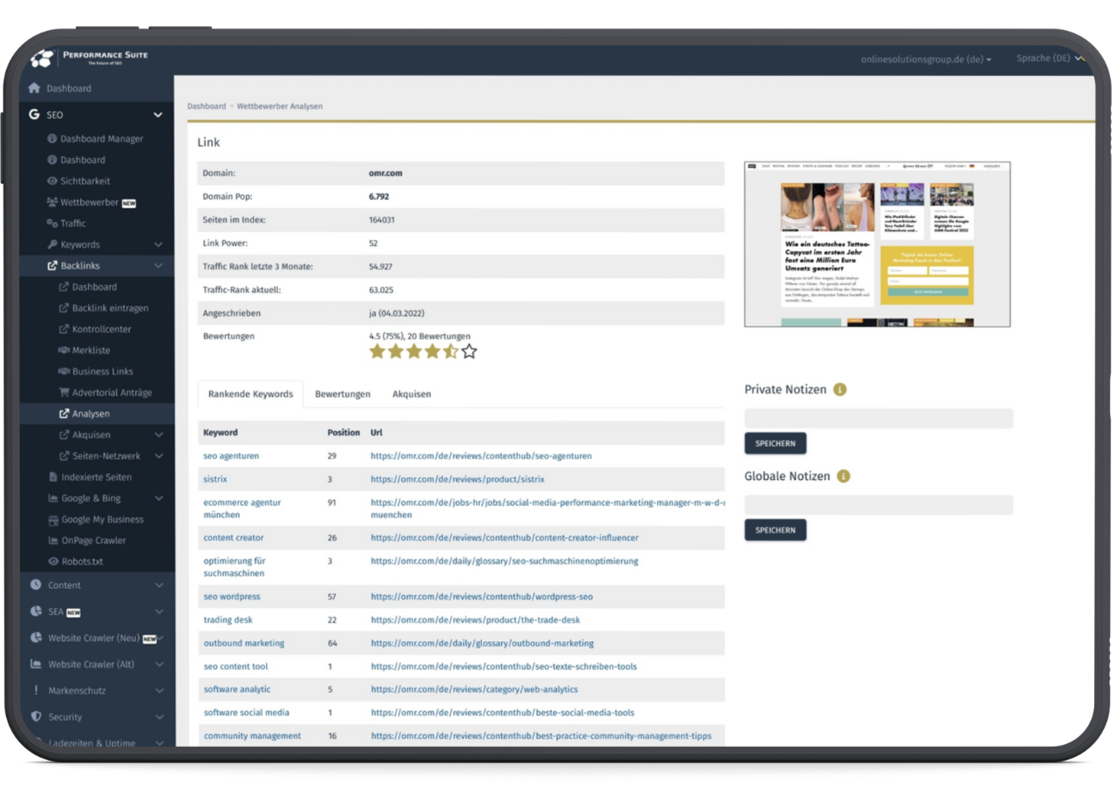
Task: Expand the Akquisen submenu chevron
Action: click(x=159, y=434)
